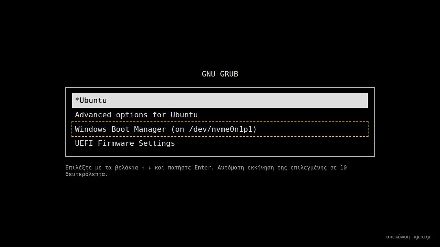Pick Windows Boot Manager entry

(x=220, y=129)
